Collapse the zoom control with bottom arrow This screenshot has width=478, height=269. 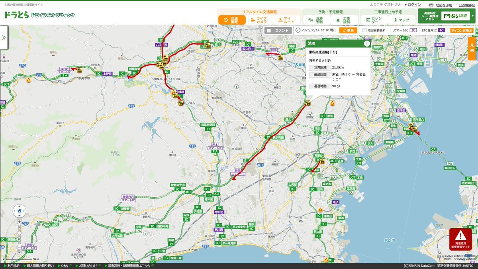pos(19,252)
